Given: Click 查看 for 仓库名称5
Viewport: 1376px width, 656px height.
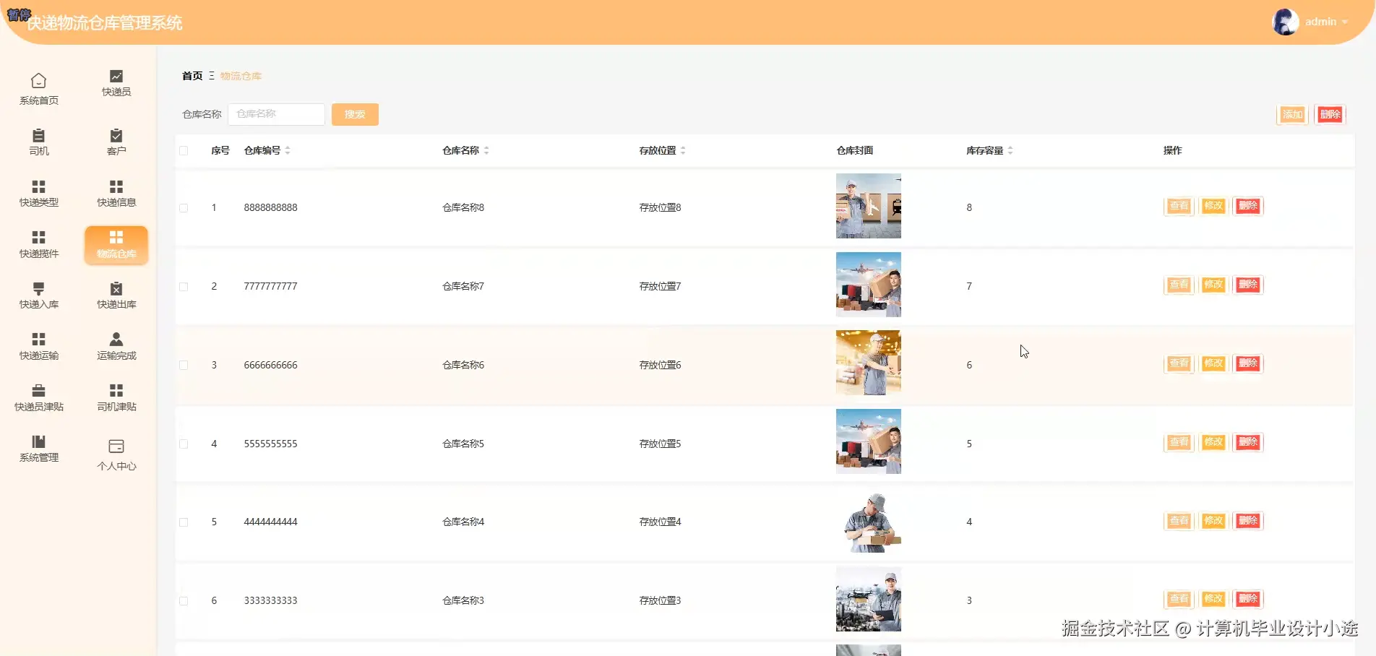Looking at the screenshot, I should [x=1179, y=442].
